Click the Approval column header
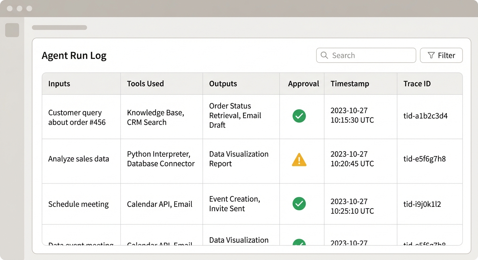 pos(303,84)
